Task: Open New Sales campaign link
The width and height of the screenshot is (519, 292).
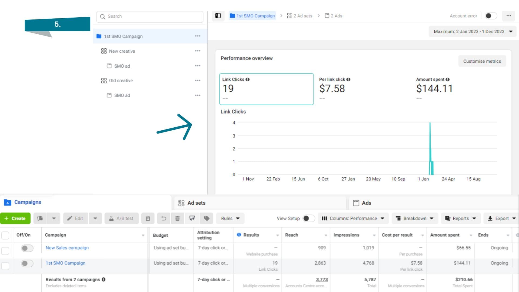Action: 67,248
